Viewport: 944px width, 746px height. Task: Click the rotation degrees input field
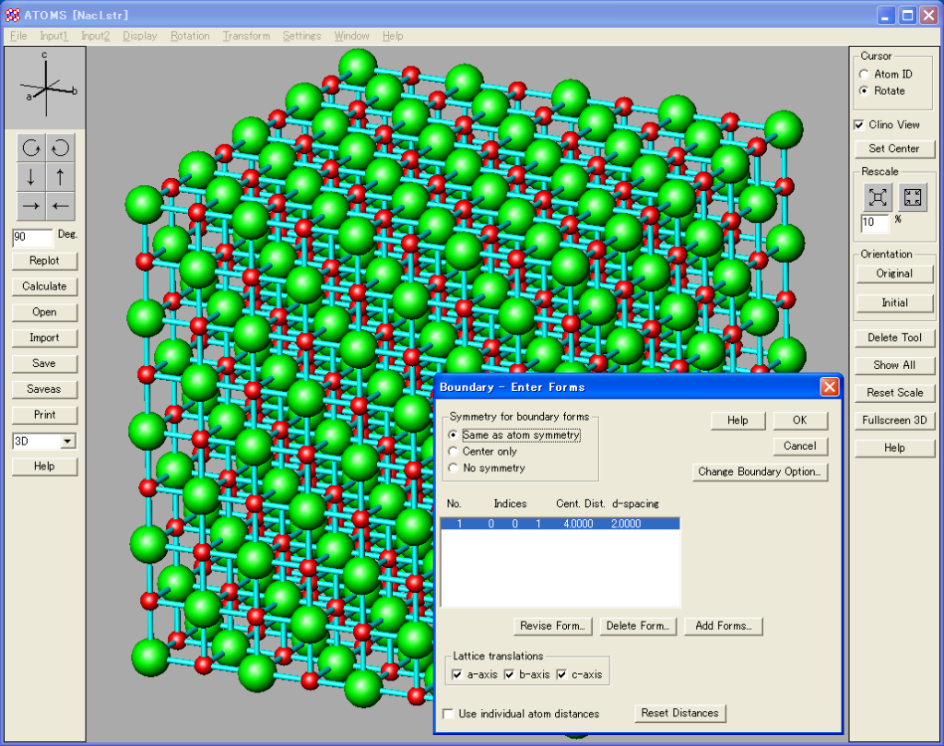32,238
